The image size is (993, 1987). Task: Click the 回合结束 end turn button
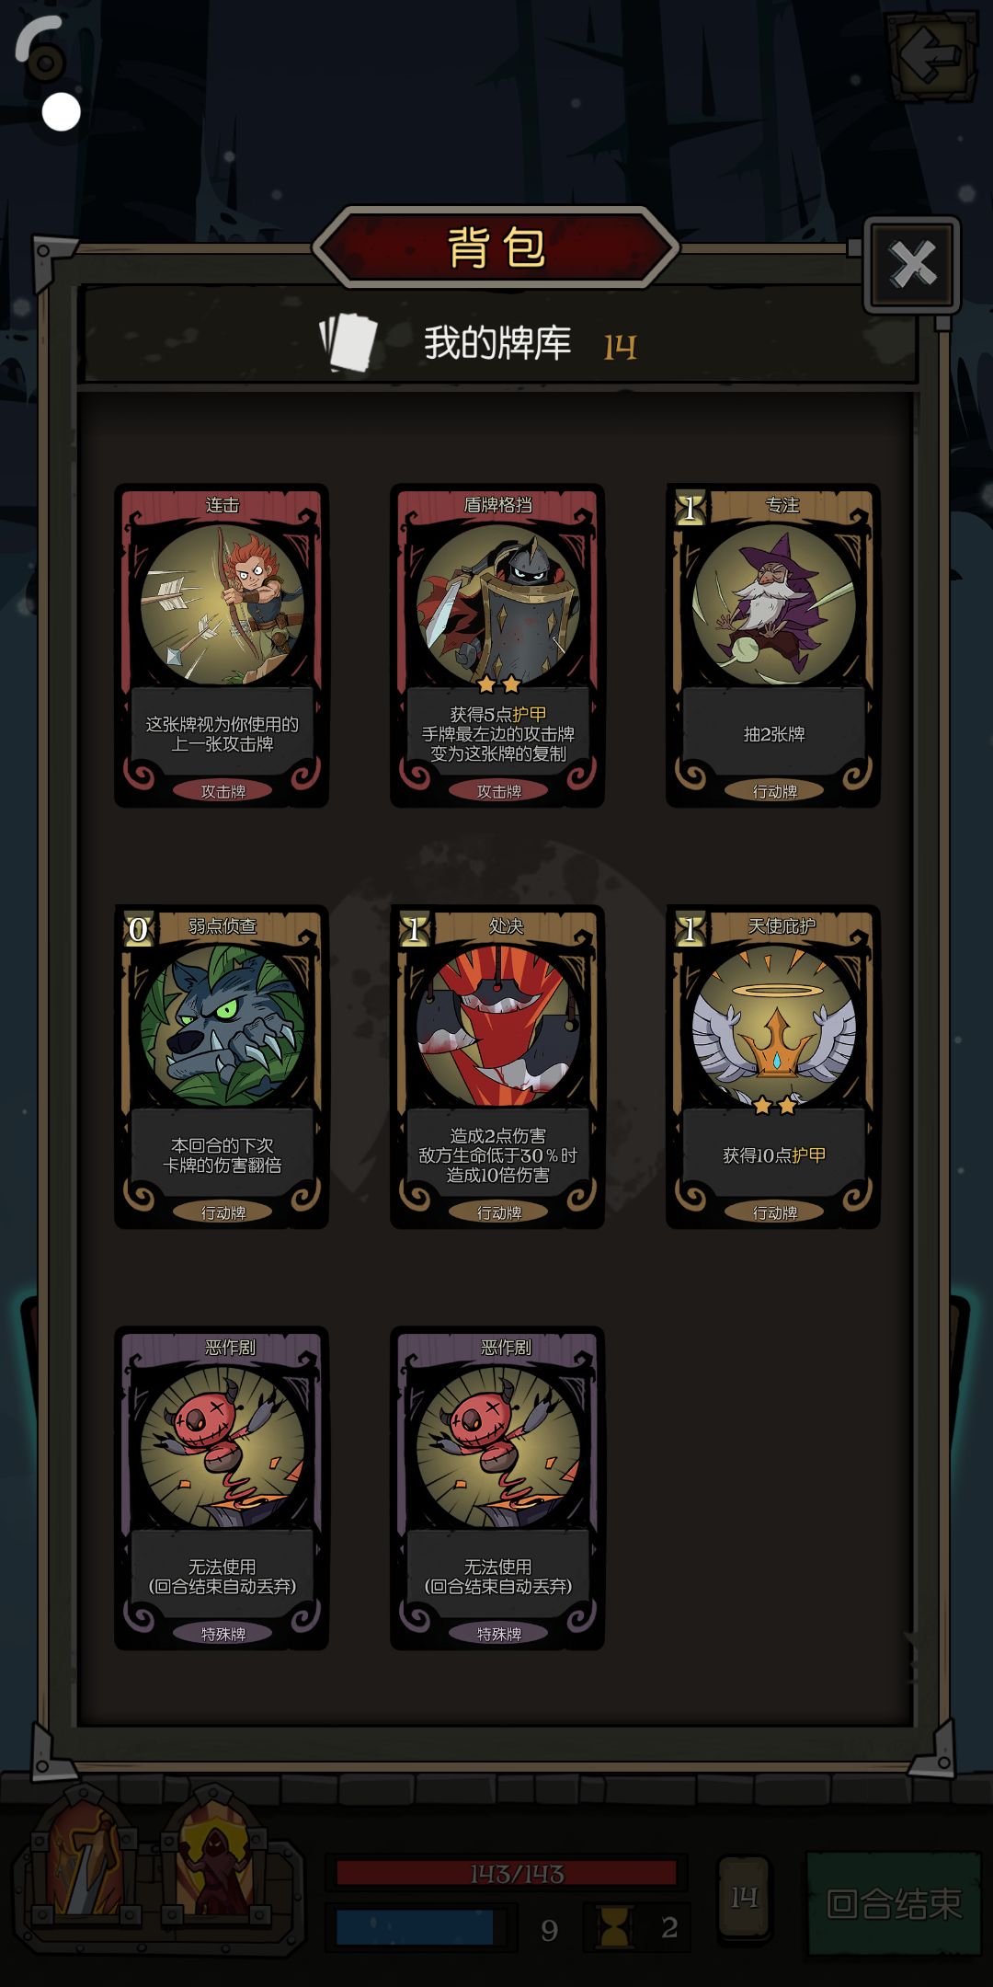click(894, 1903)
